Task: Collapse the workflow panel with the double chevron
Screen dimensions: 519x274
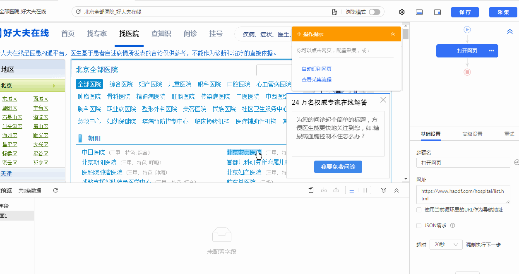Action: [510, 31]
